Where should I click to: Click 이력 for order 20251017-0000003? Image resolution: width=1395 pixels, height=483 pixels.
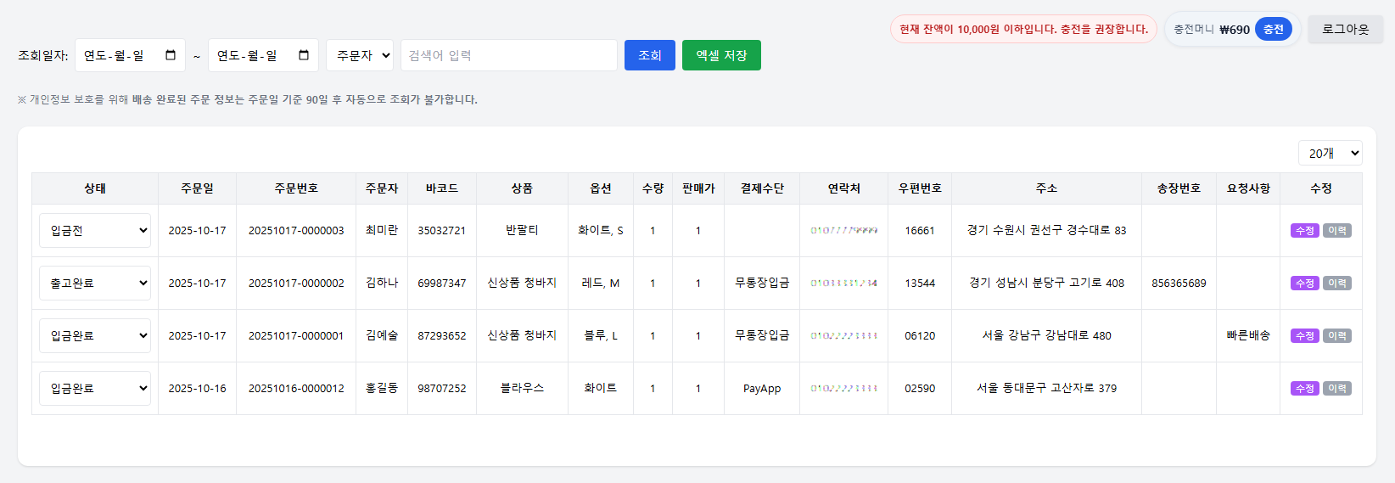pos(1337,231)
